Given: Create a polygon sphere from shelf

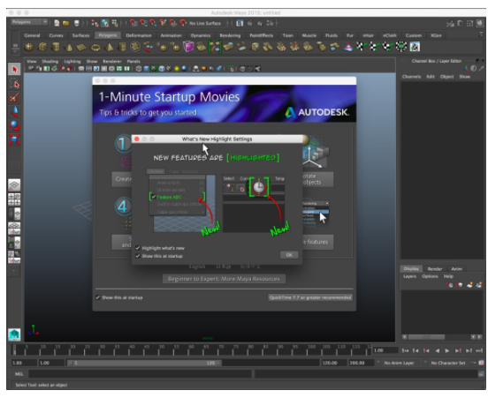Looking at the screenshot, I should click(x=29, y=47).
